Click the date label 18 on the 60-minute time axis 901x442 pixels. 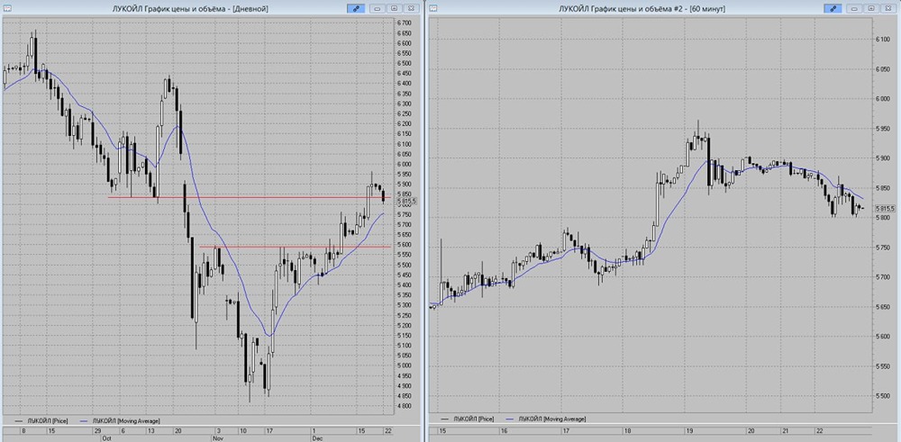(x=628, y=430)
